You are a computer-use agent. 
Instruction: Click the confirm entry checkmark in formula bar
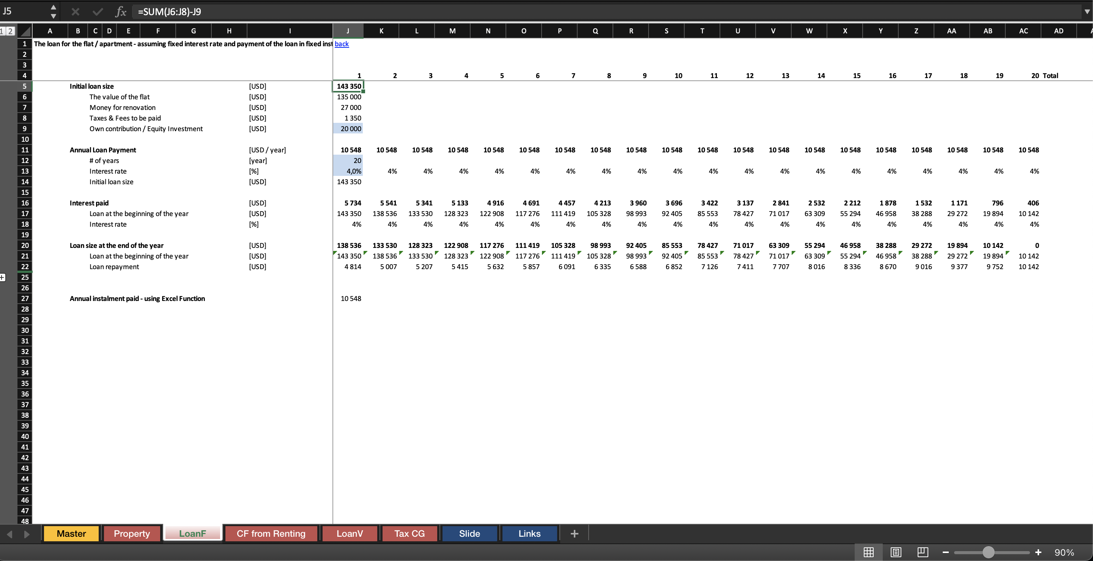tap(98, 11)
